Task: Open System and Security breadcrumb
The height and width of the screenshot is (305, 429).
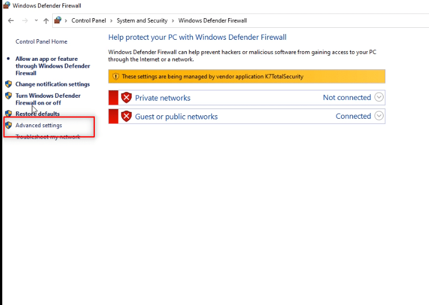Action: tap(142, 20)
